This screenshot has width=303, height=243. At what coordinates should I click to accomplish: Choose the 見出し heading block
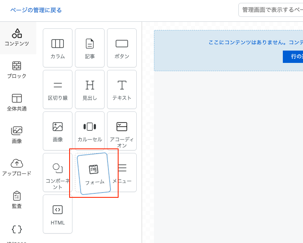click(x=90, y=90)
